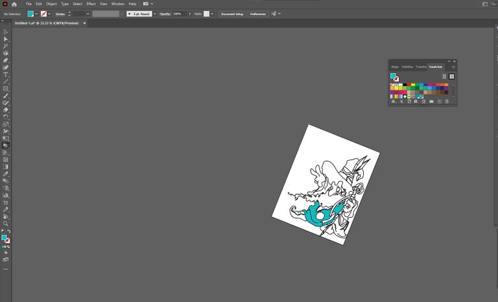498x302 pixels.
Task: Select the Hand tool
Action: pyautogui.click(x=5, y=216)
